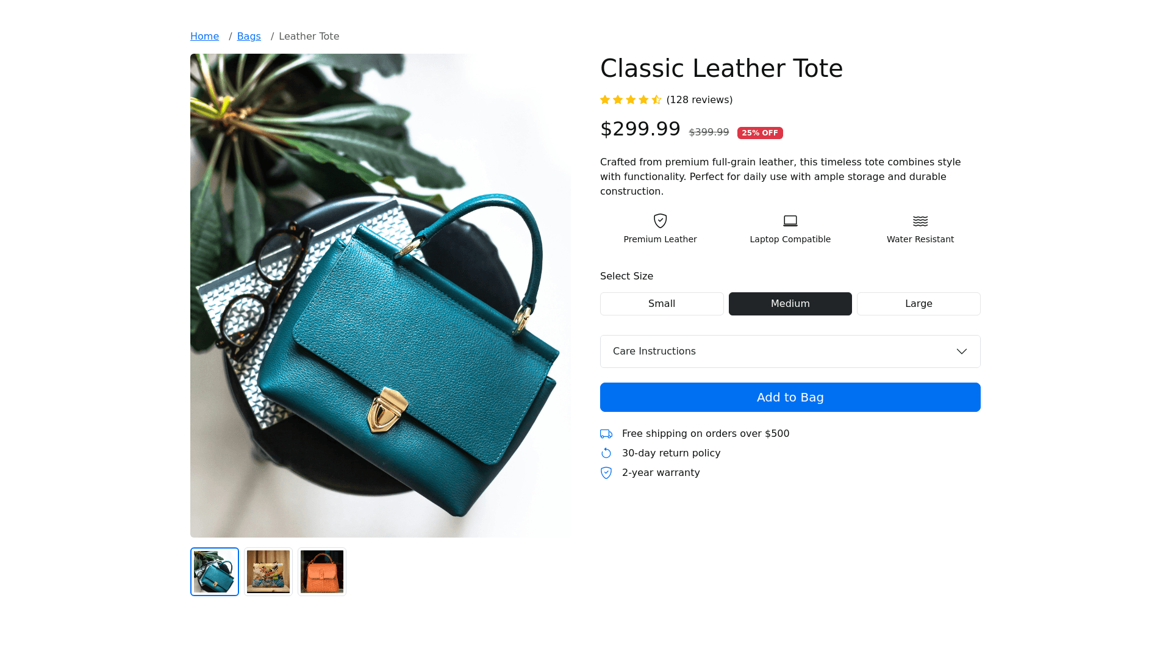Click the Care Instructions chevron arrow
Viewport: 1171px width, 659px height.
click(962, 351)
